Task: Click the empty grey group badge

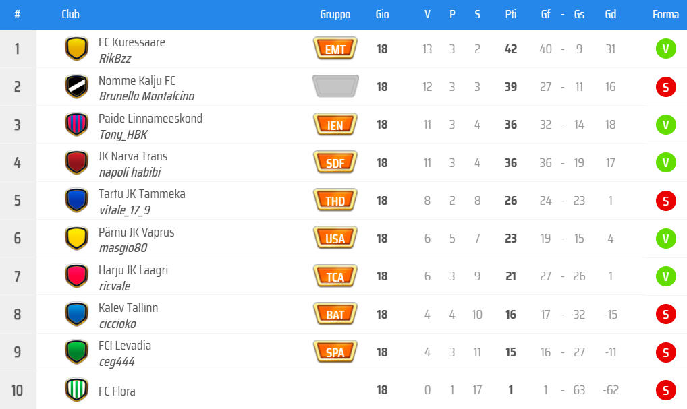Action: click(335, 86)
